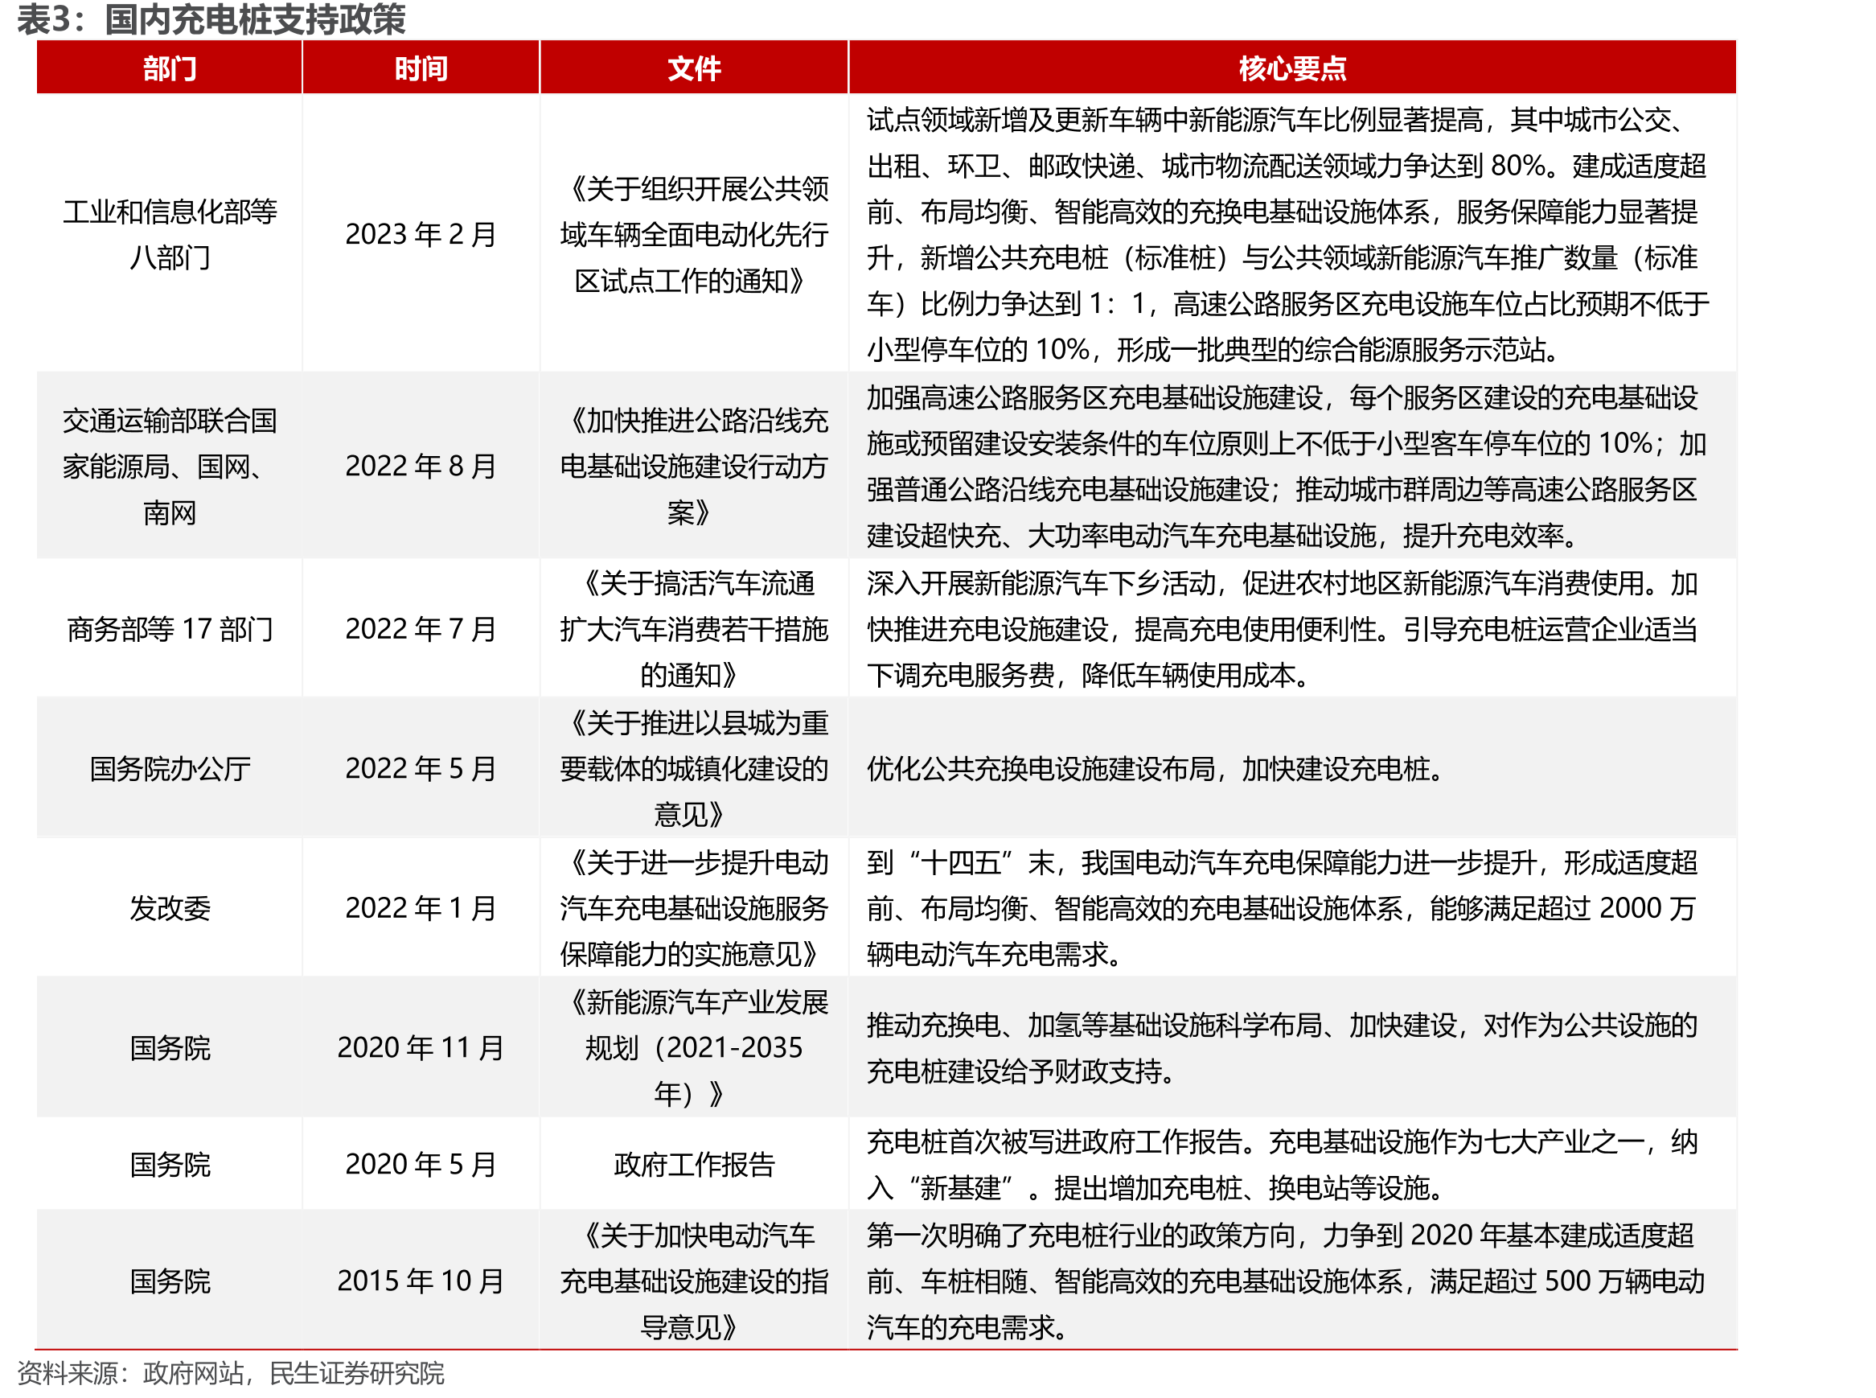Image resolution: width=1876 pixels, height=1398 pixels.
Task: Select the date cell 2022 年 8 月
Action: pyautogui.click(x=421, y=467)
